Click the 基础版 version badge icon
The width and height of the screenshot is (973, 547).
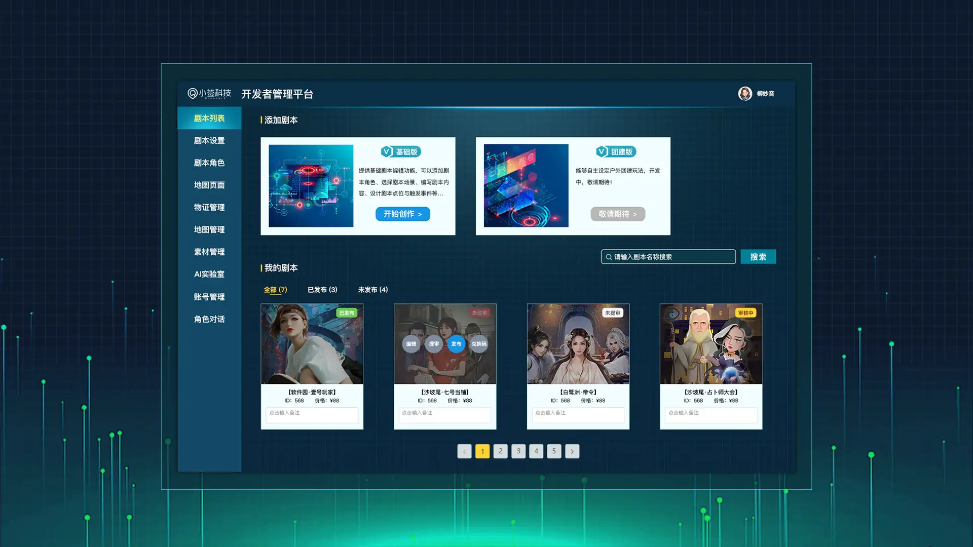[x=387, y=151]
